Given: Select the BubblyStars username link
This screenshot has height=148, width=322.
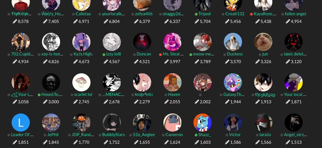Looking at the screenshot, I should pos(113,135).
